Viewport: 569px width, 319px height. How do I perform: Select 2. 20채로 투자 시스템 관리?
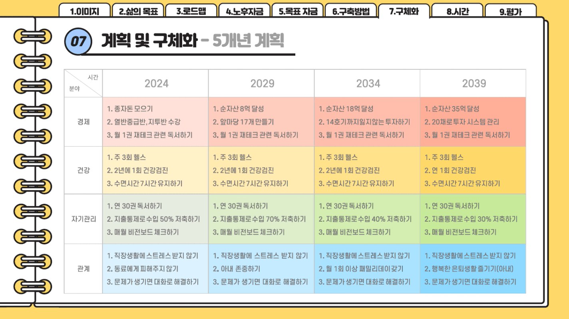[462, 122]
